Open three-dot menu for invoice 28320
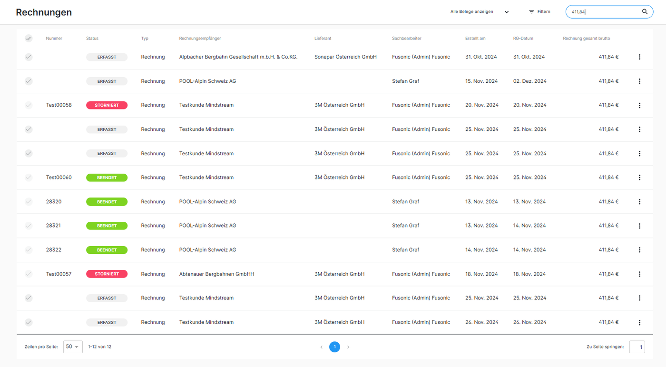The height and width of the screenshot is (367, 666). coord(639,202)
